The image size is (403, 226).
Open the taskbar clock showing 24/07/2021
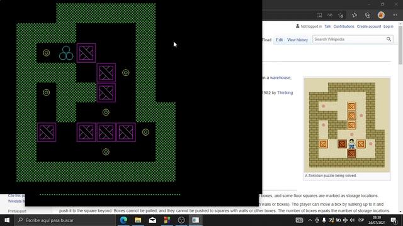tap(377, 220)
